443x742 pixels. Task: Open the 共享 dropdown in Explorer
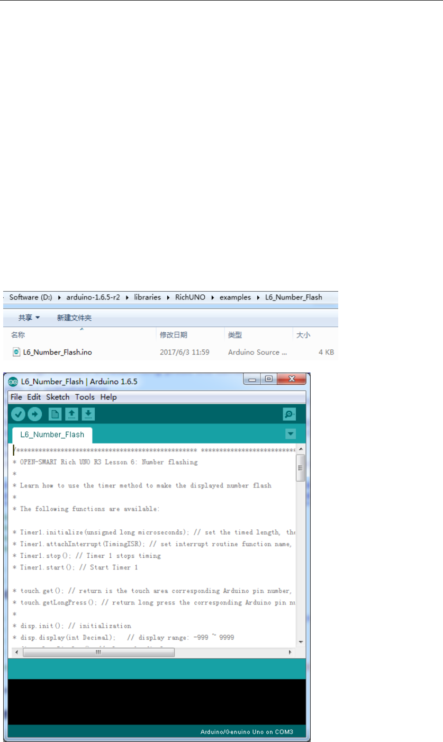tap(29, 318)
